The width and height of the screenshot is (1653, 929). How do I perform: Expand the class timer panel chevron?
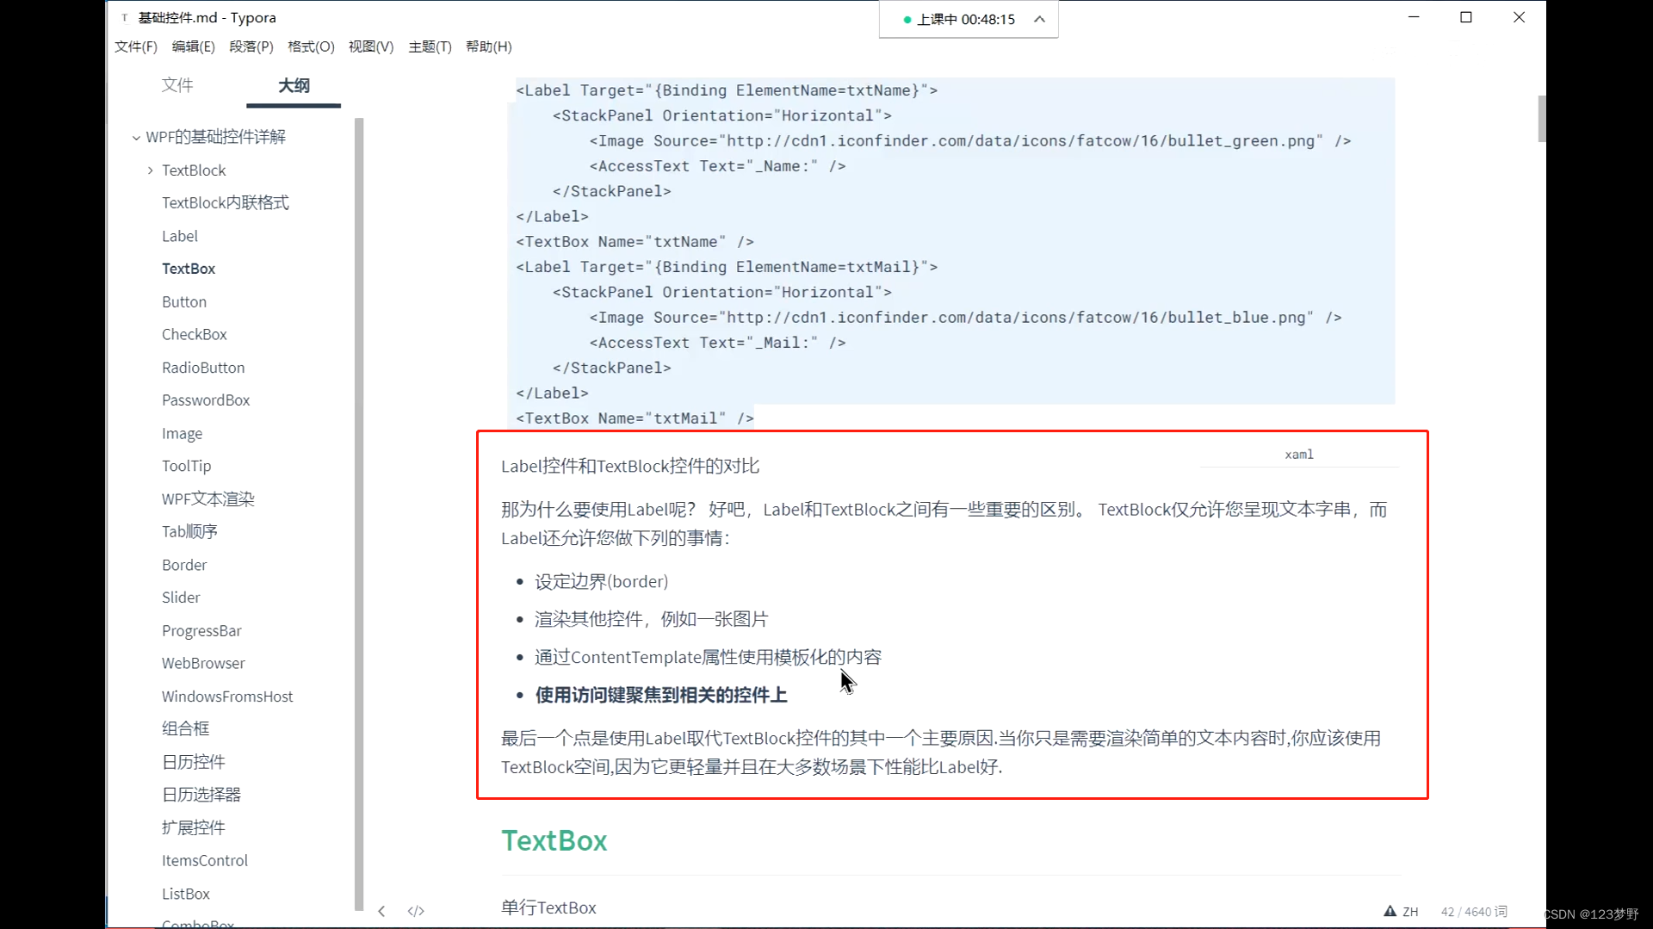[1039, 19]
